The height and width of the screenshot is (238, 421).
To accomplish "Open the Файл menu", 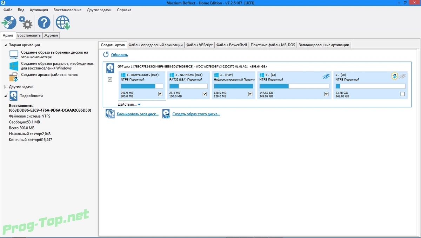I will (x=8, y=10).
